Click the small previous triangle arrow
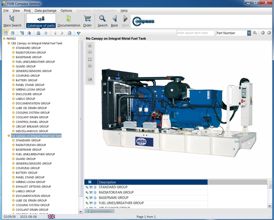 (55, 33)
